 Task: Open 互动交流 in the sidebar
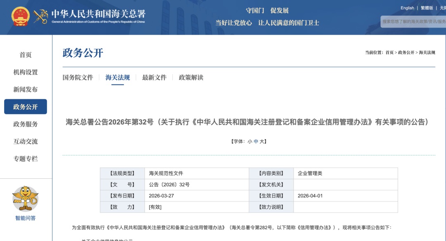click(26, 141)
